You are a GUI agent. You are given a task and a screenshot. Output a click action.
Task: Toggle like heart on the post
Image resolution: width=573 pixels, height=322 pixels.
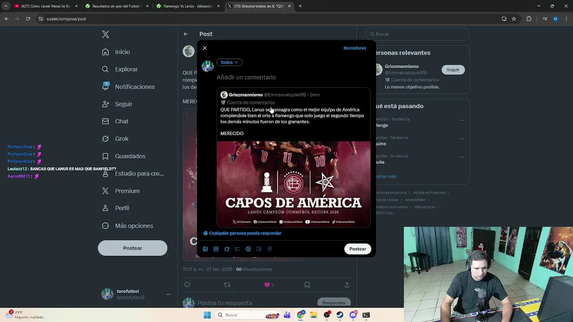(x=267, y=285)
